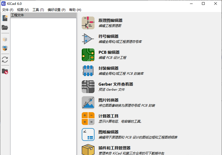The height and width of the screenshot is (155, 222).
Task: Open the 帮助 (H) menu
Action: click(75, 10)
